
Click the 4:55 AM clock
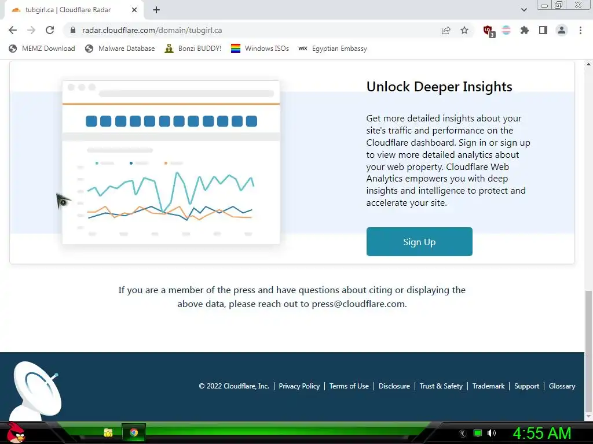coord(541,433)
